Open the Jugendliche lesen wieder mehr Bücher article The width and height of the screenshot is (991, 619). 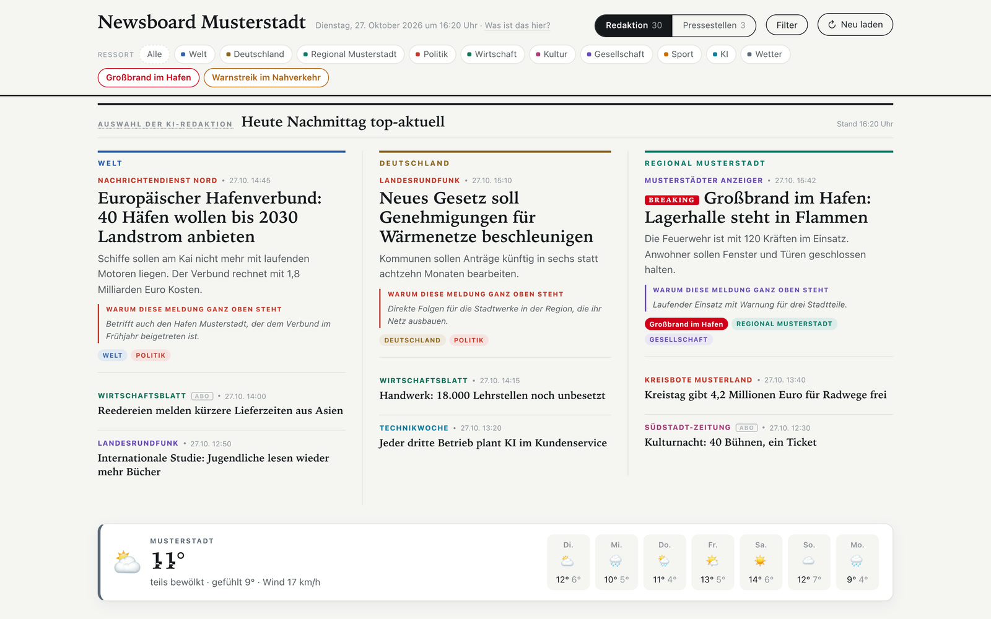click(x=214, y=465)
